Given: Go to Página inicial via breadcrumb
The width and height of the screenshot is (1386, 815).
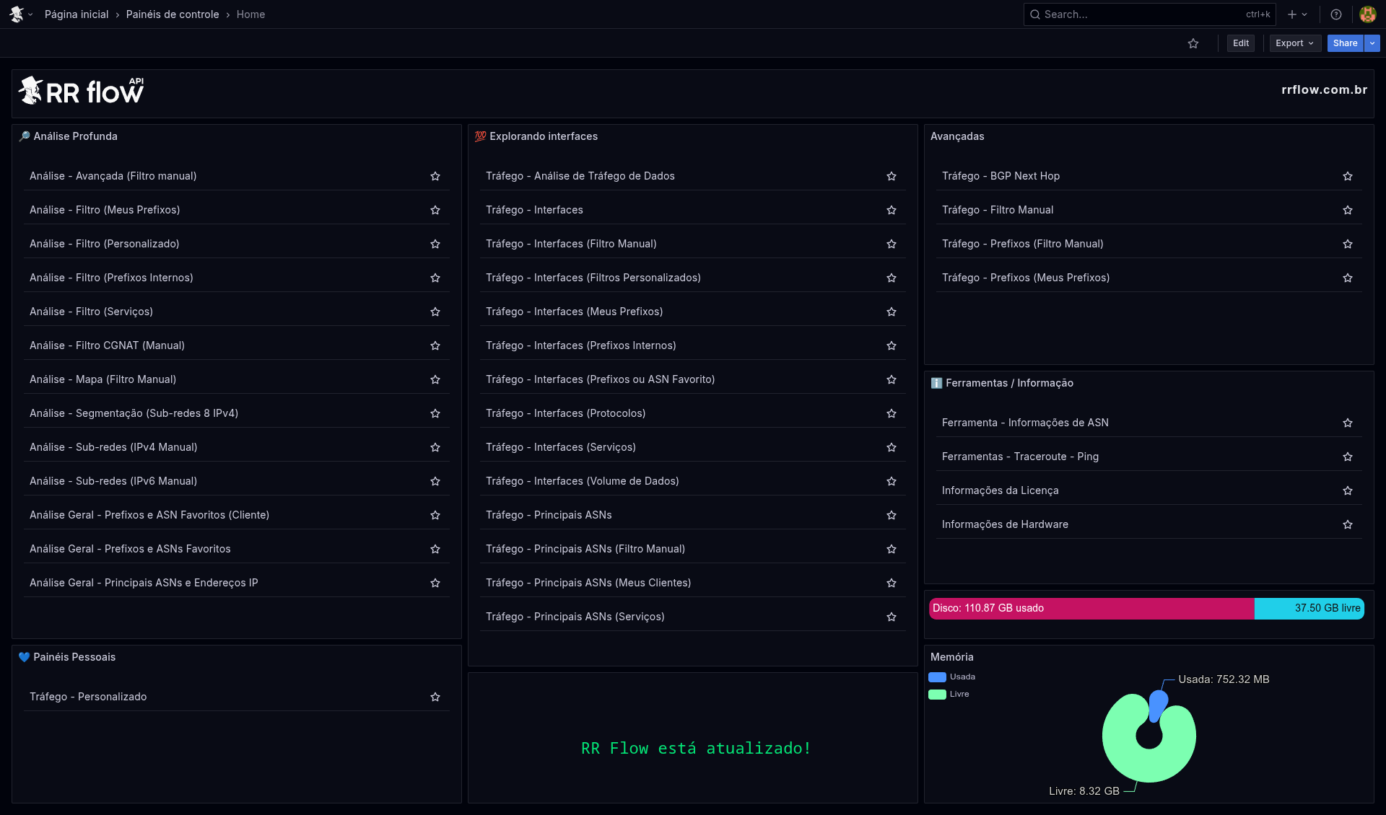Looking at the screenshot, I should 76,14.
